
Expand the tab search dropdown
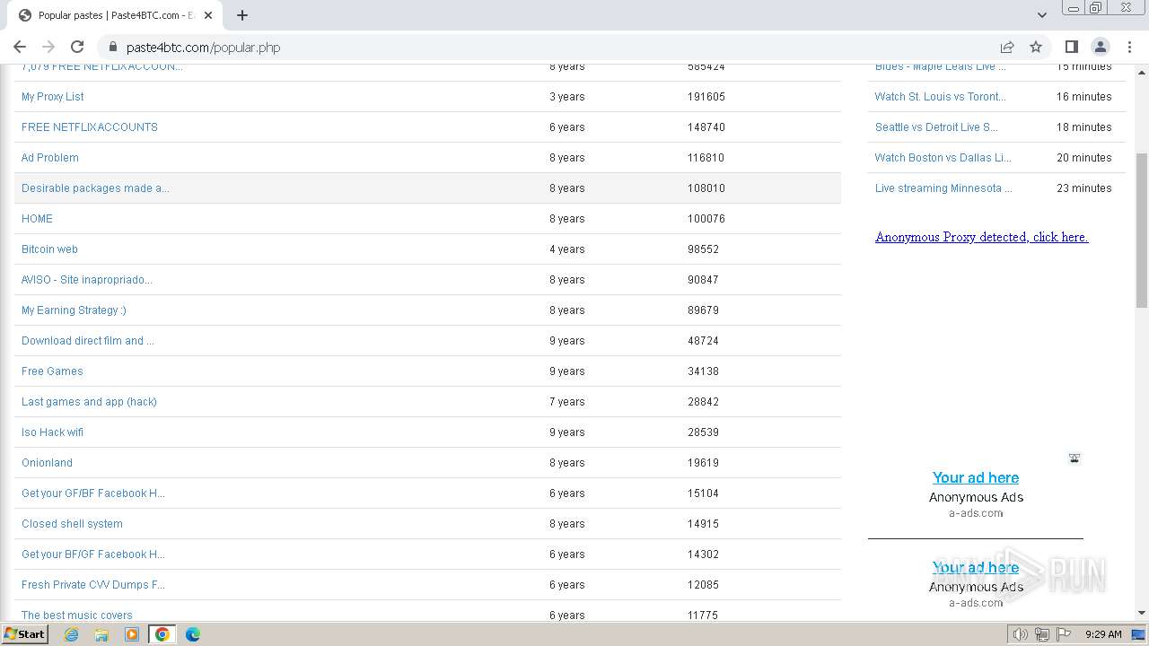[1041, 15]
